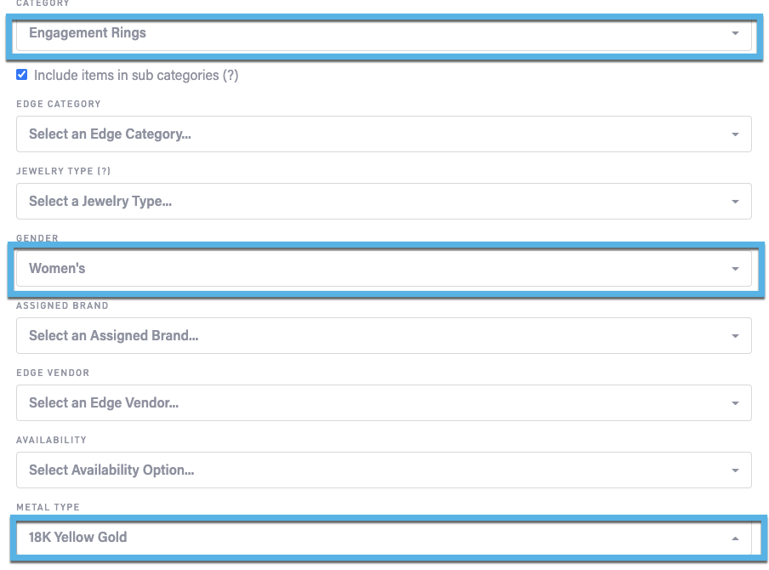769x570 pixels.
Task: Click the Availability caret arrow
Action: coord(734,470)
